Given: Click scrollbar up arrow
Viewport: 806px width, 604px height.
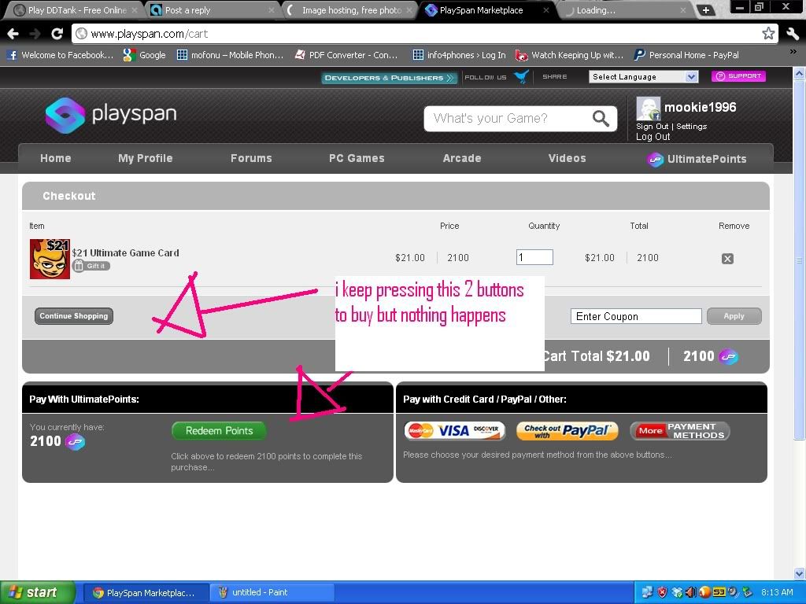Looking at the screenshot, I should click(799, 74).
